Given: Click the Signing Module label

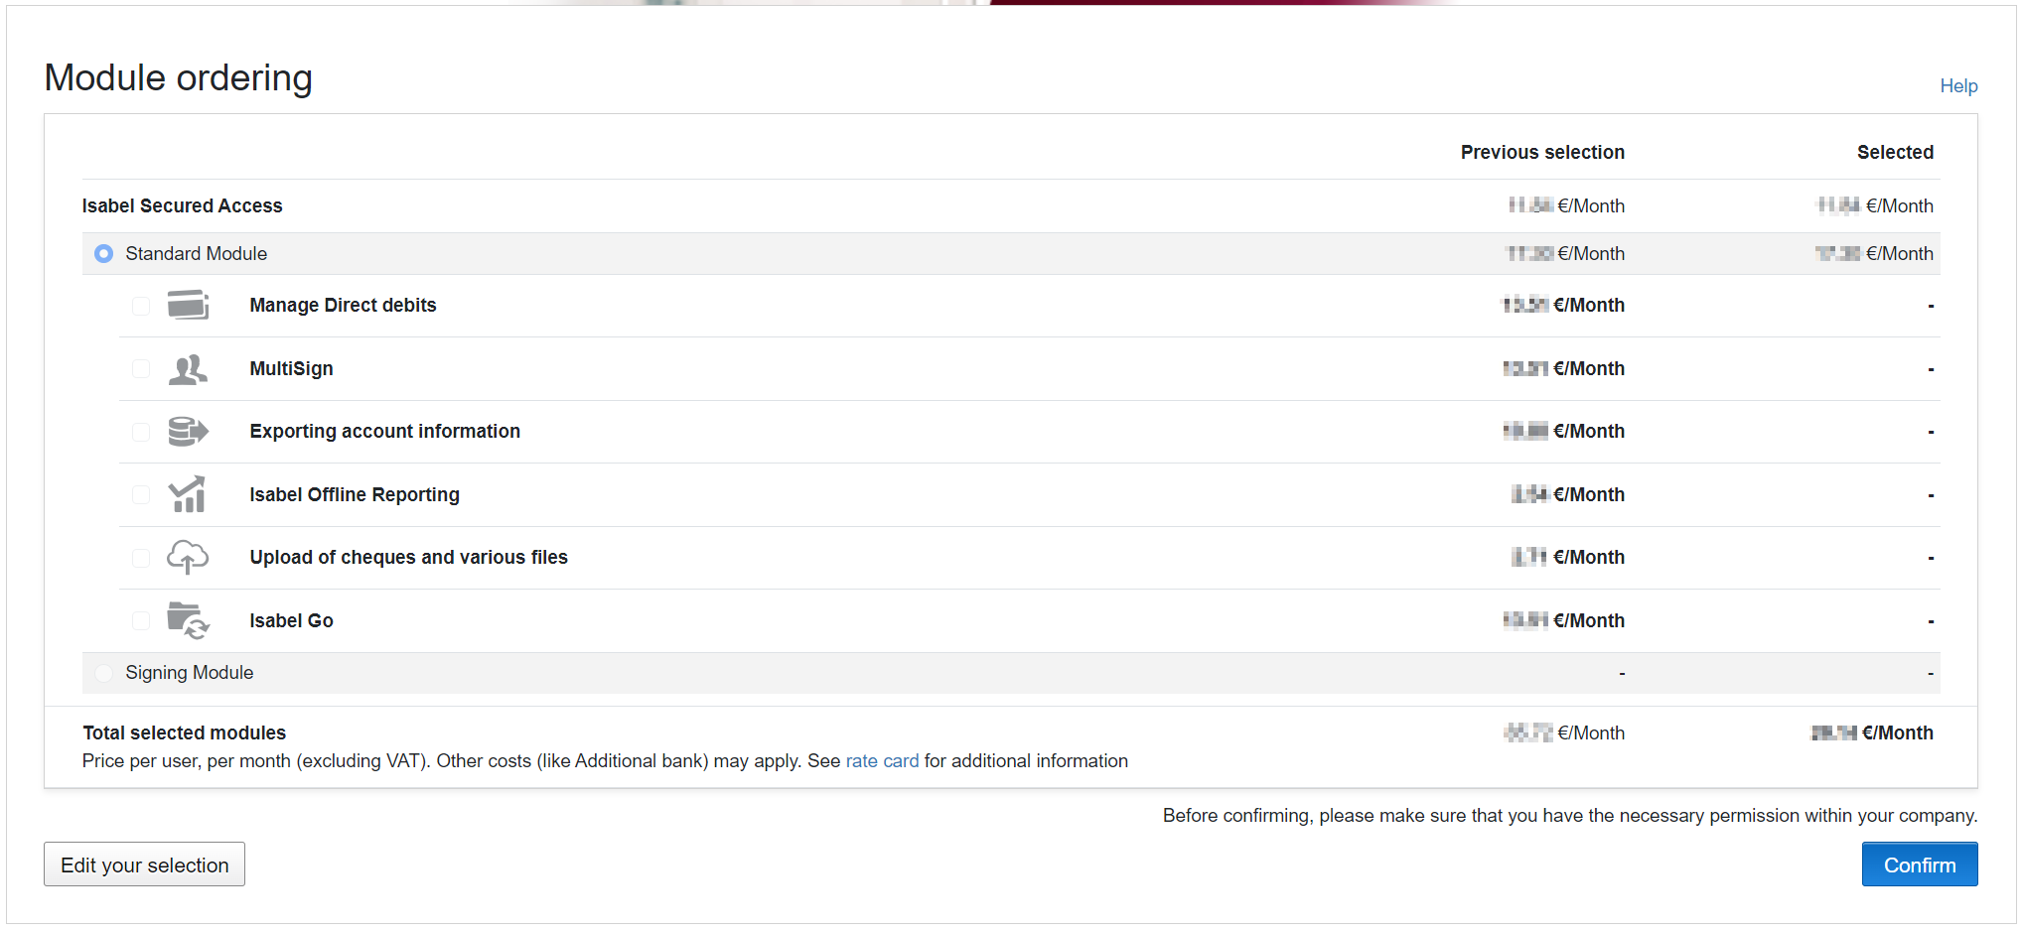Looking at the screenshot, I should (189, 672).
